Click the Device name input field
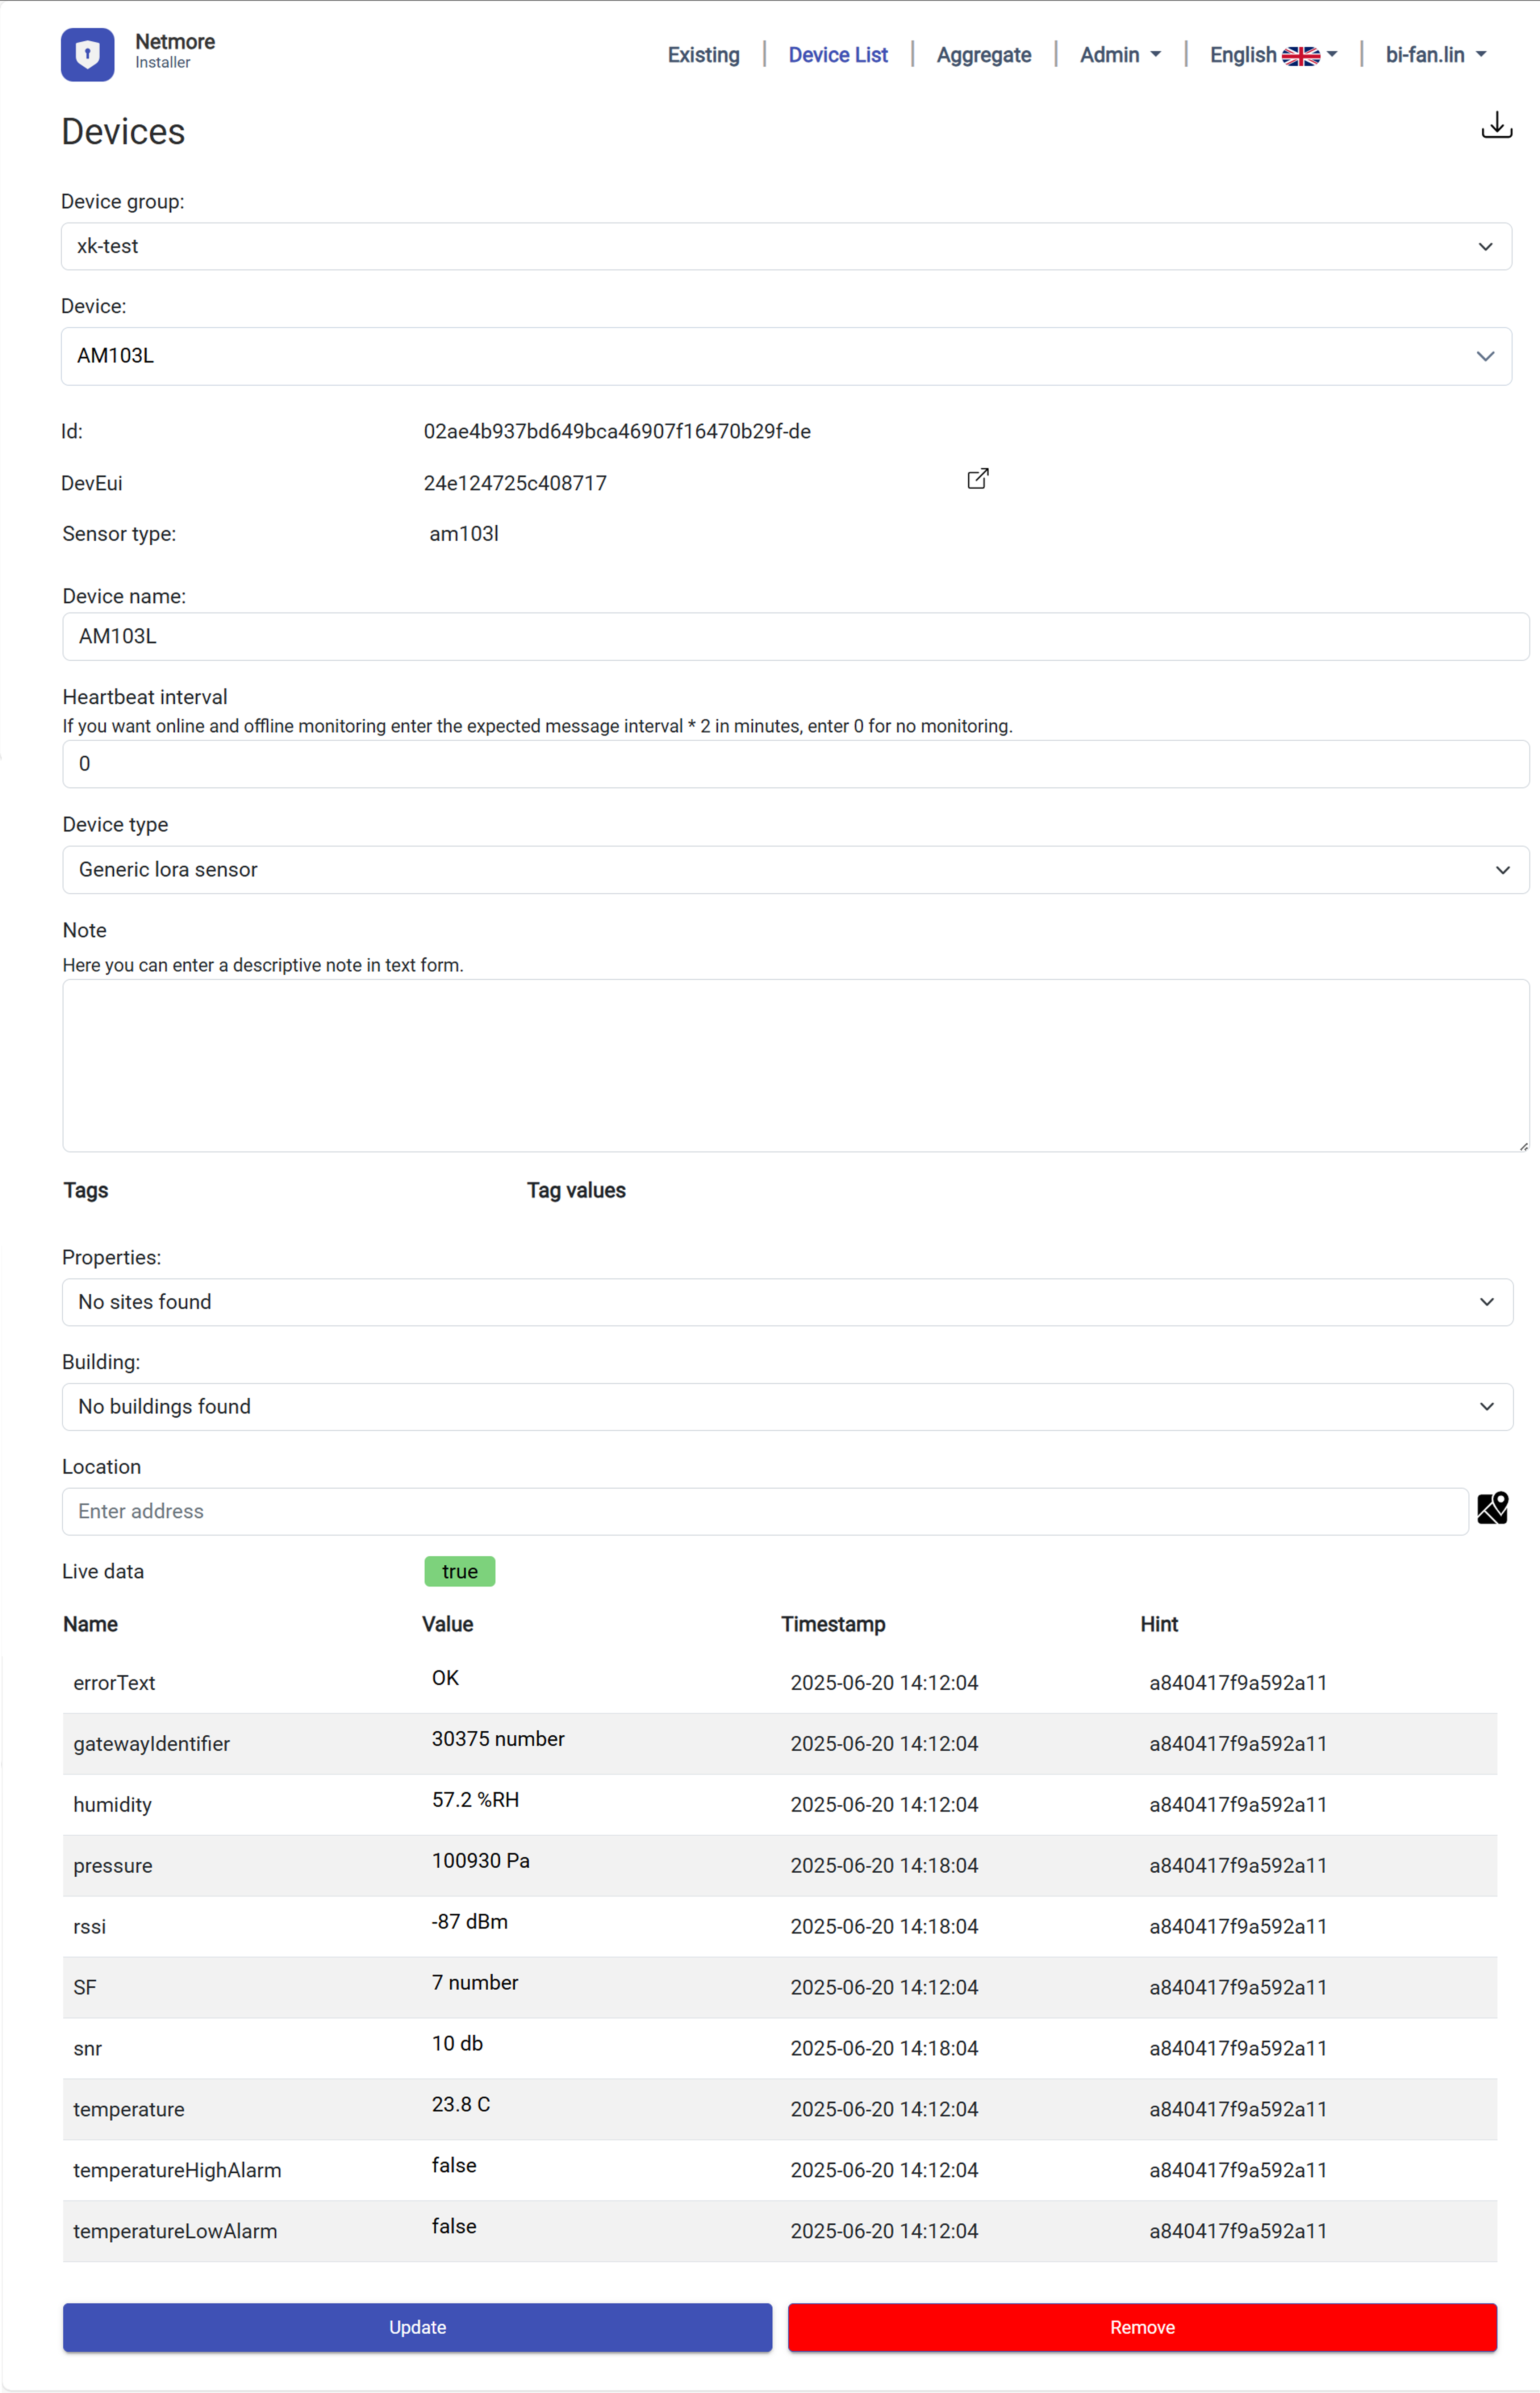This screenshot has width=1540, height=2393. coord(795,636)
